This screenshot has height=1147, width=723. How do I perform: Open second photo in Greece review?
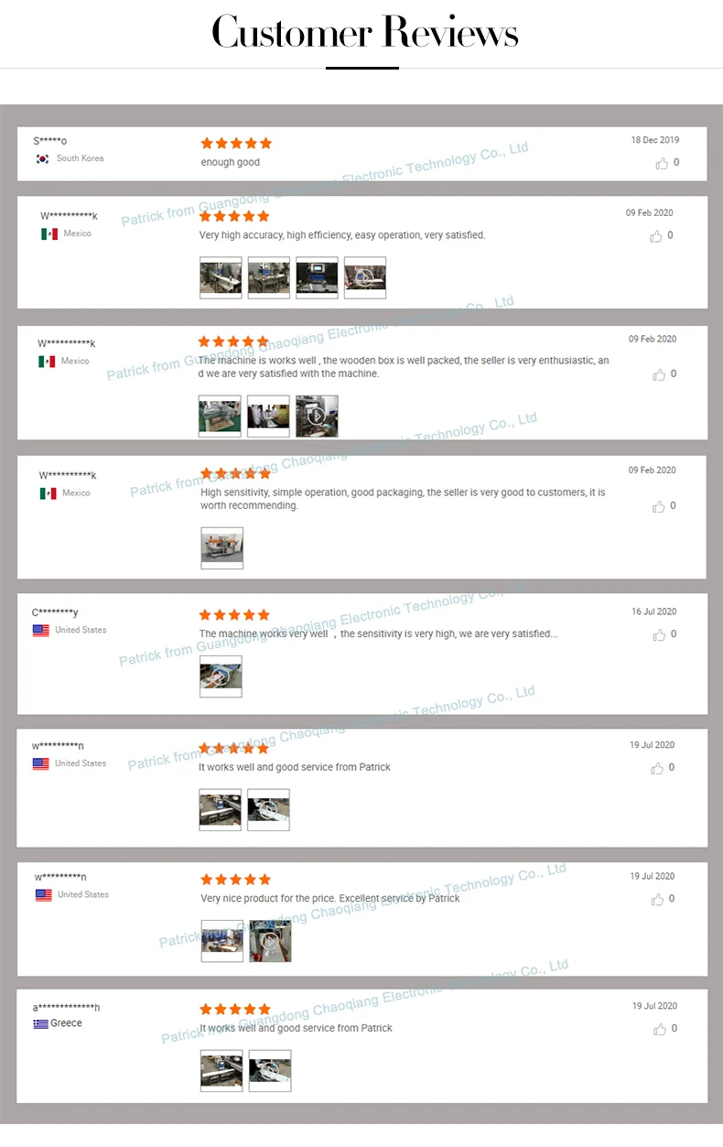click(x=270, y=1071)
